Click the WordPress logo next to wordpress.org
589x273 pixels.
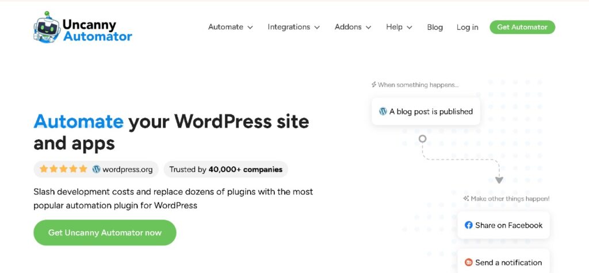coord(97,169)
